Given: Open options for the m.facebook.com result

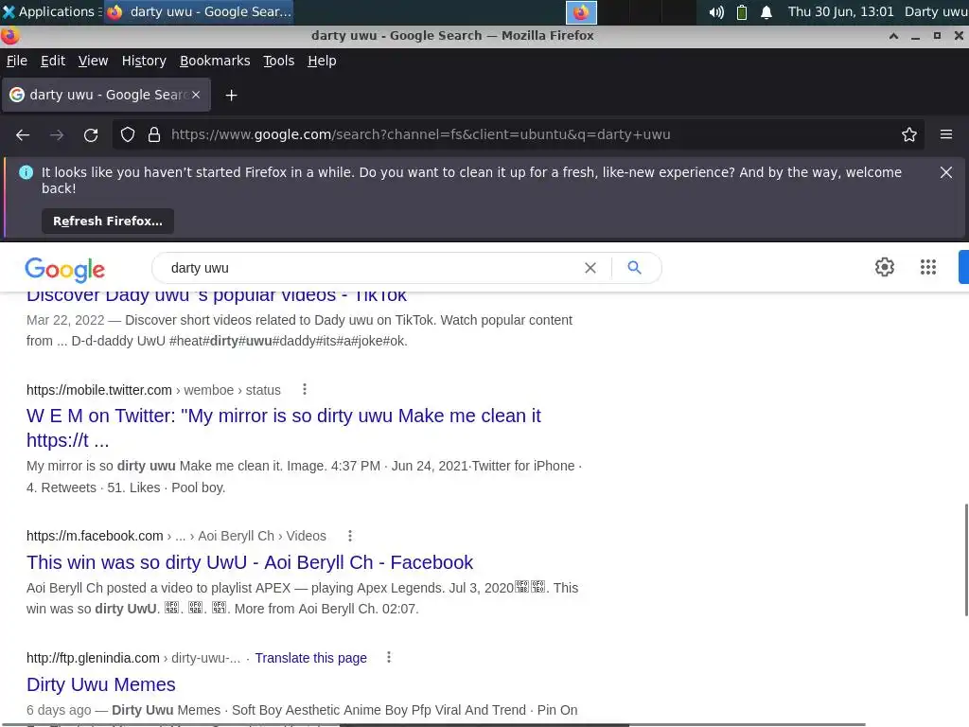Looking at the screenshot, I should [350, 536].
